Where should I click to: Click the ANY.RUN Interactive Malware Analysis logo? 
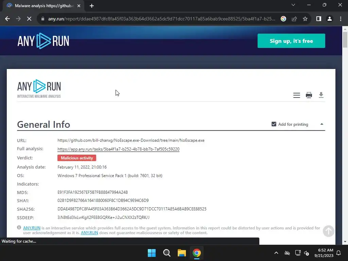(39, 89)
